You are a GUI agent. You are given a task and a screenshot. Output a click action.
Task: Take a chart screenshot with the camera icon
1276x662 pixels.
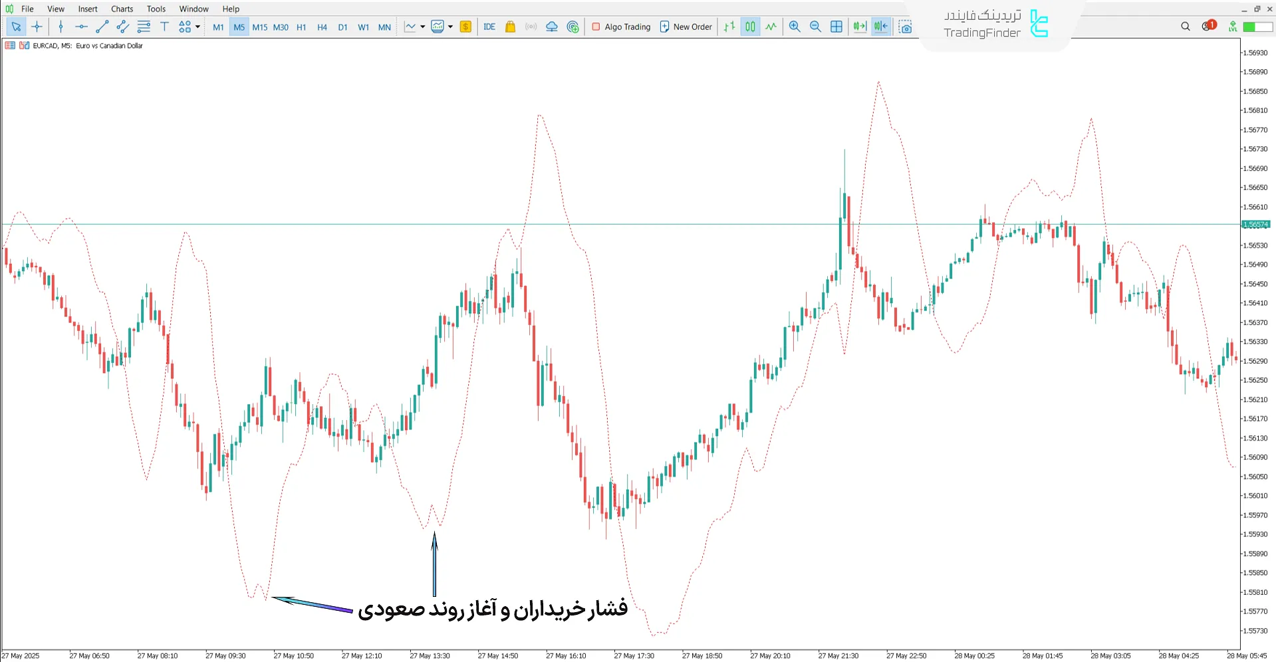tap(906, 27)
